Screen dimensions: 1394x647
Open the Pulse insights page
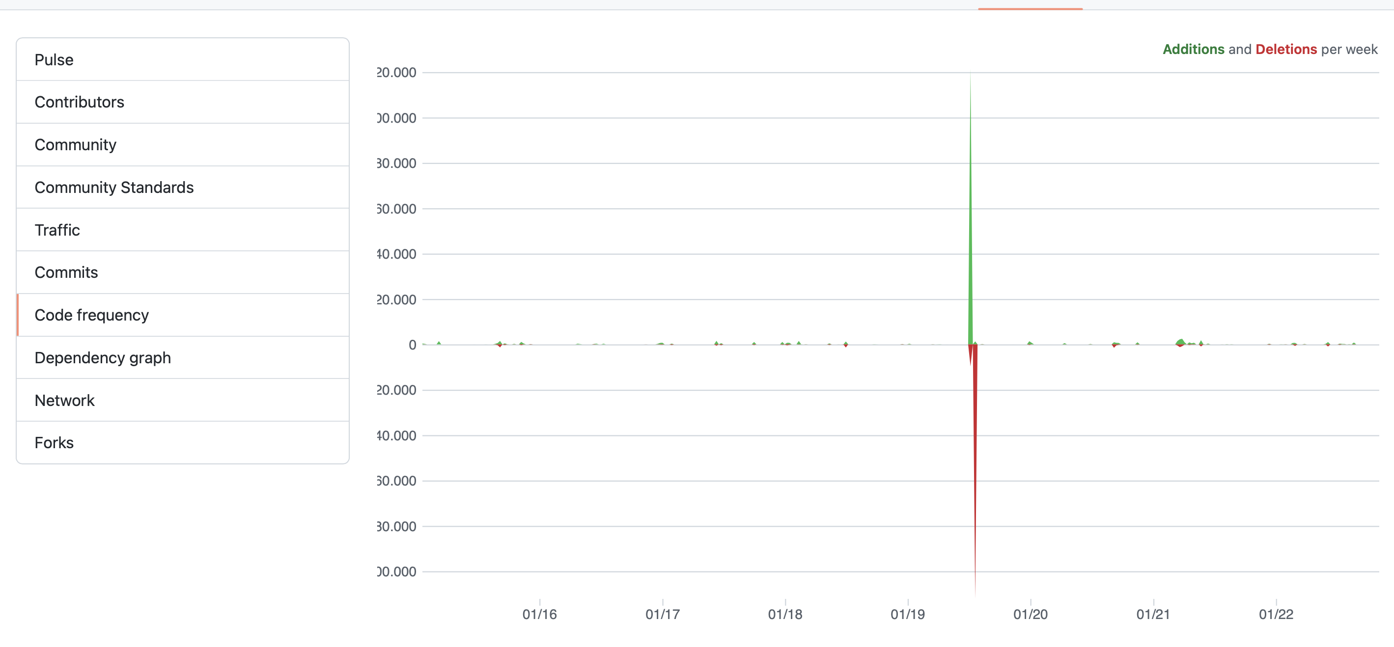[x=182, y=59]
